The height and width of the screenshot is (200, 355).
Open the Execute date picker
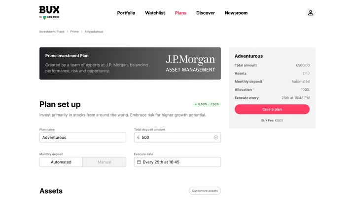pos(177,162)
